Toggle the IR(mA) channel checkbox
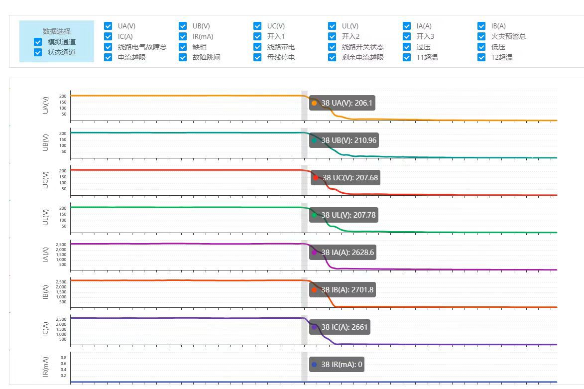Image resolution: width=584 pixels, height=389 pixels. (x=183, y=36)
